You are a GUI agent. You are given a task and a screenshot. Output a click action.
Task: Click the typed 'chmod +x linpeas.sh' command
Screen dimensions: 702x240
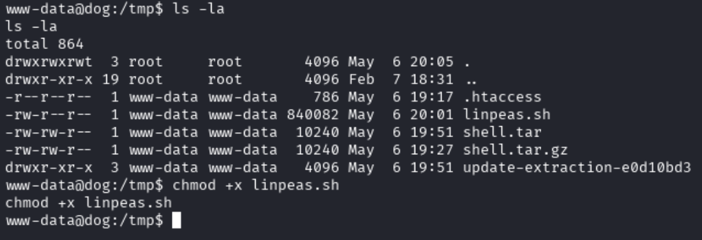coord(256,185)
